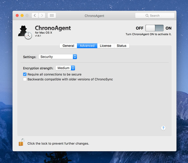The height and width of the screenshot is (163, 188).
Task: Open the Settings Security dropdown
Action: click(x=58, y=57)
